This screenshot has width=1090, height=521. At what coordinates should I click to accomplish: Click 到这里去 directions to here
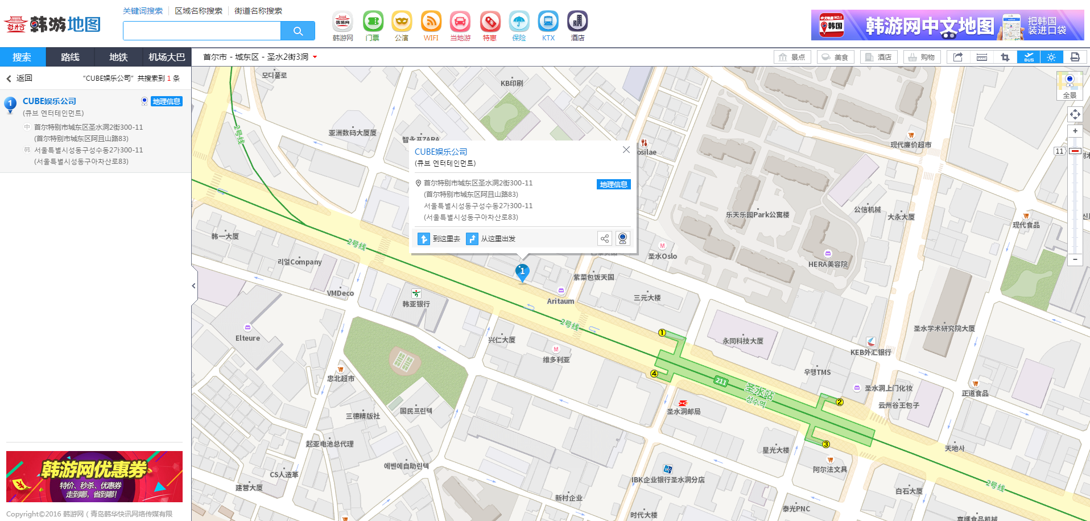440,239
